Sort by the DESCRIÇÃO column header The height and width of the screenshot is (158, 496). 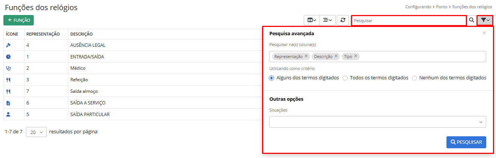point(81,34)
